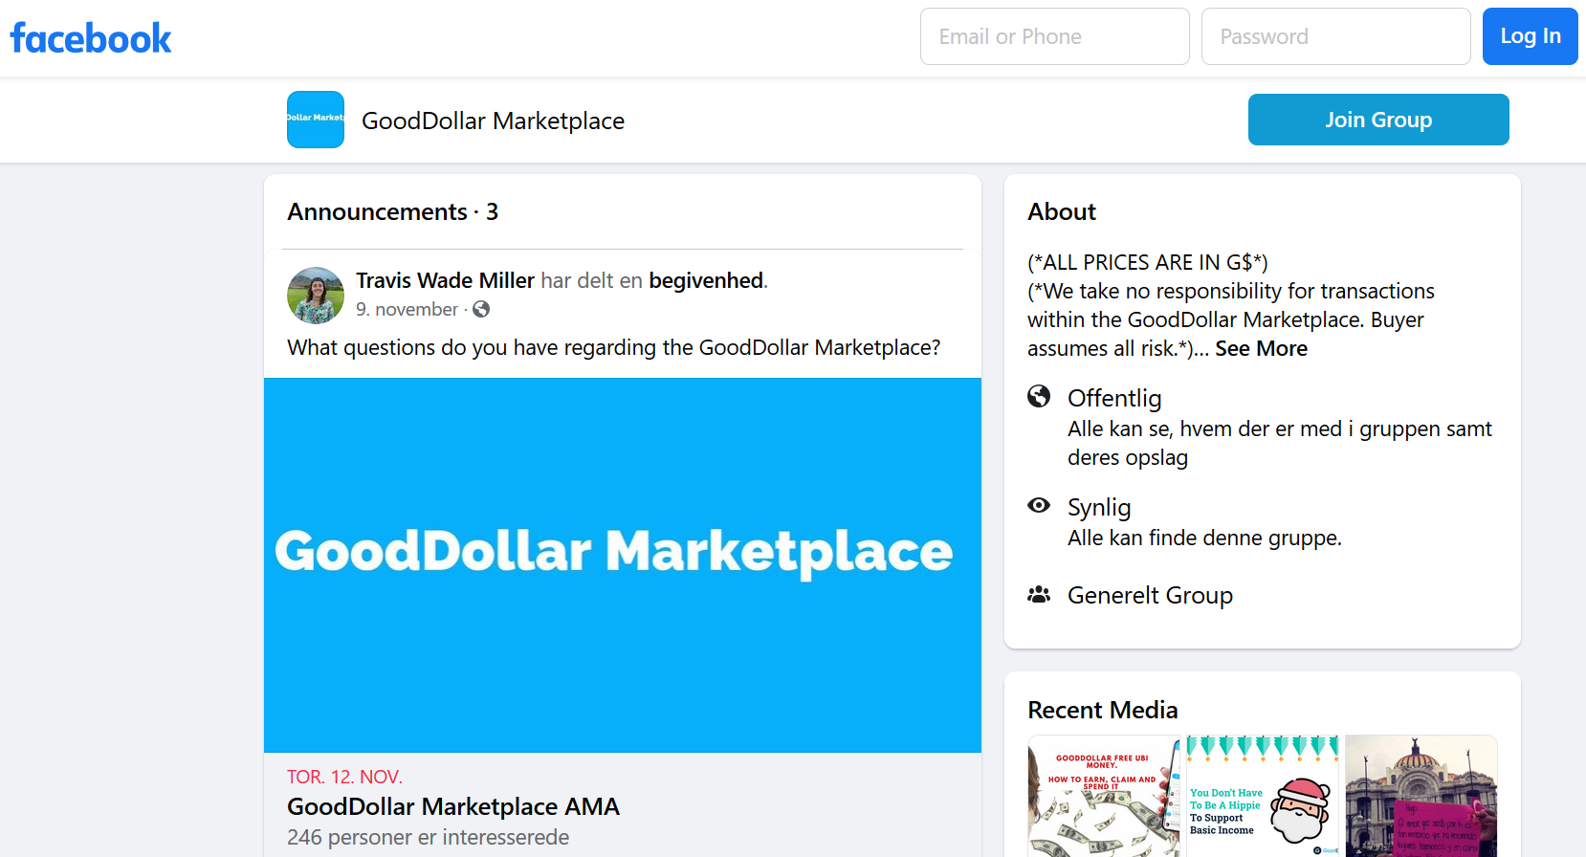Click the 9. november post timestamp
The image size is (1586, 857).
(x=407, y=309)
